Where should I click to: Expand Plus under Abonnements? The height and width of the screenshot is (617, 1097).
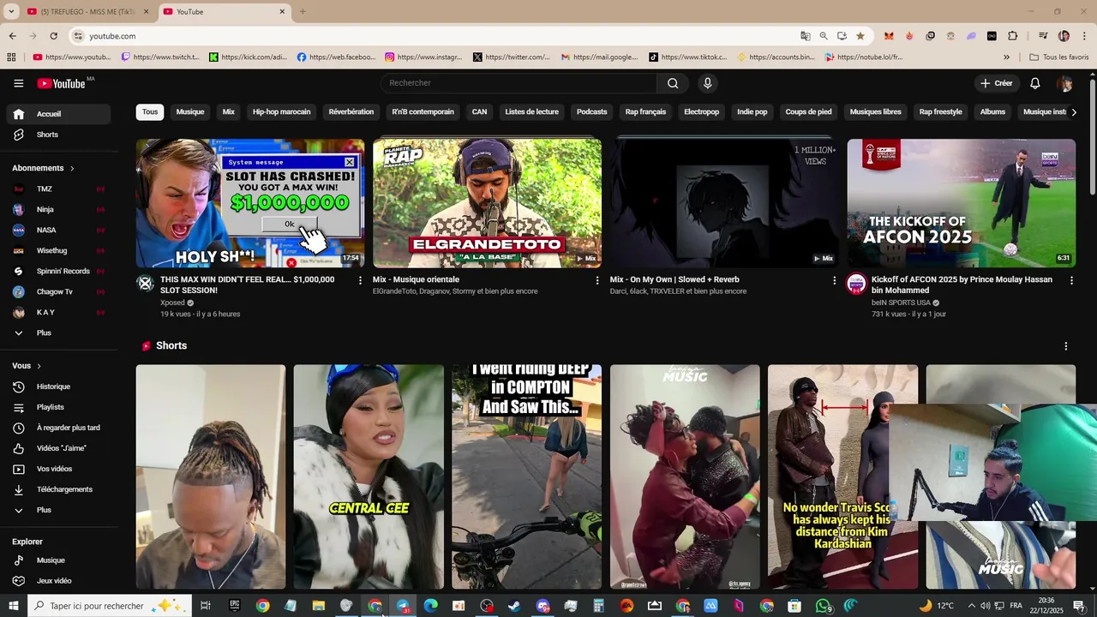58,332
